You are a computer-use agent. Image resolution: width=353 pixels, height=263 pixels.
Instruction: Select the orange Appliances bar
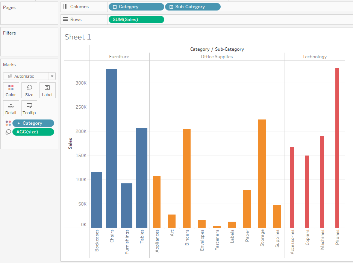(x=157, y=202)
